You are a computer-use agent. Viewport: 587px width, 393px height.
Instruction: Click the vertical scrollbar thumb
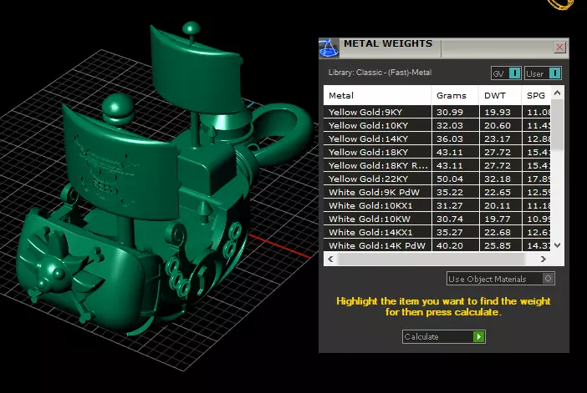pyautogui.click(x=557, y=124)
